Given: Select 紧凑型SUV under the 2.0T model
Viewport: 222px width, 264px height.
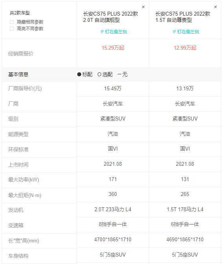Looking at the screenshot, I should (x=113, y=119).
